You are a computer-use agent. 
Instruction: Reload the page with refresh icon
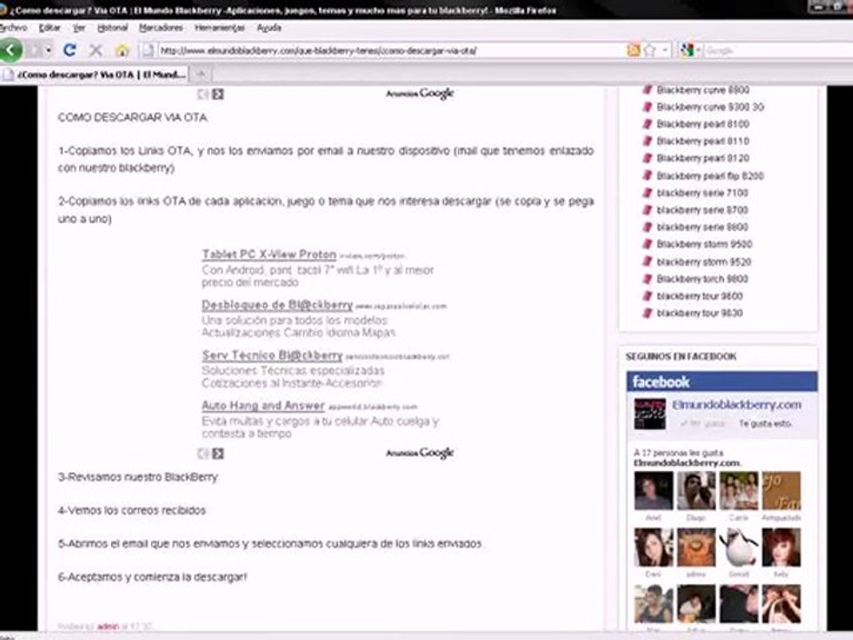pyautogui.click(x=69, y=50)
